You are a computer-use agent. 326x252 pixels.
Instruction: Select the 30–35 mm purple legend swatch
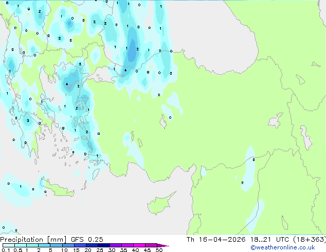(116, 245)
